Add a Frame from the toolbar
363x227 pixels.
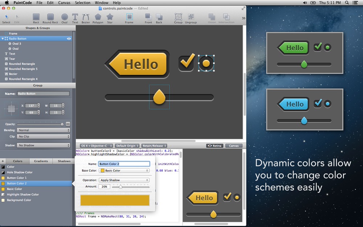click(129, 19)
